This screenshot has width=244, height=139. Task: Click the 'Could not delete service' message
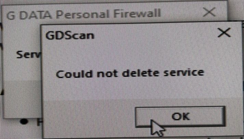130,73
